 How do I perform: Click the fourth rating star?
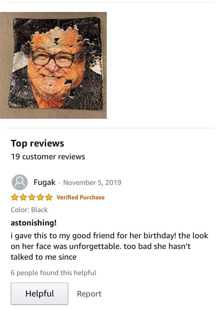click(40, 197)
